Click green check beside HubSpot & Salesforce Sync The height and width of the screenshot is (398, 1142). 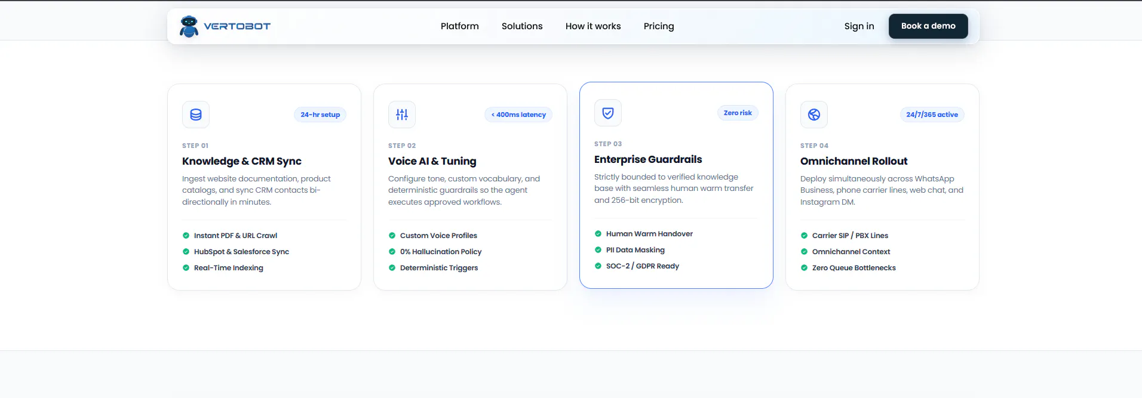[x=186, y=252]
